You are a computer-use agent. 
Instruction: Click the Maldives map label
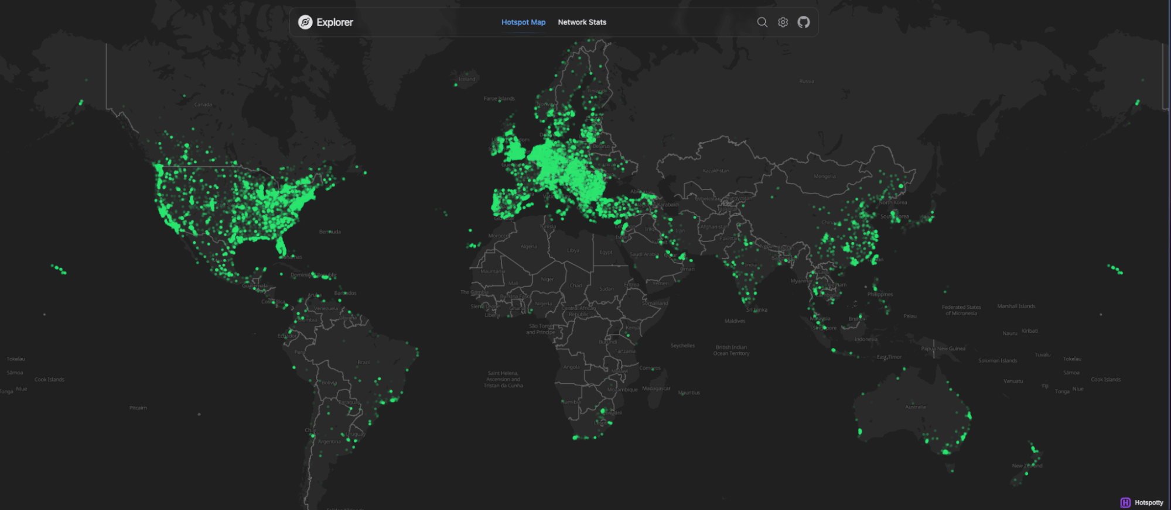point(735,321)
